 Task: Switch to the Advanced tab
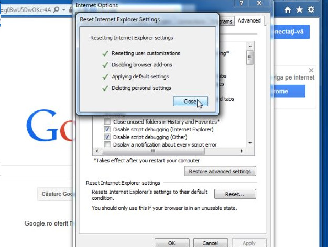point(249,21)
